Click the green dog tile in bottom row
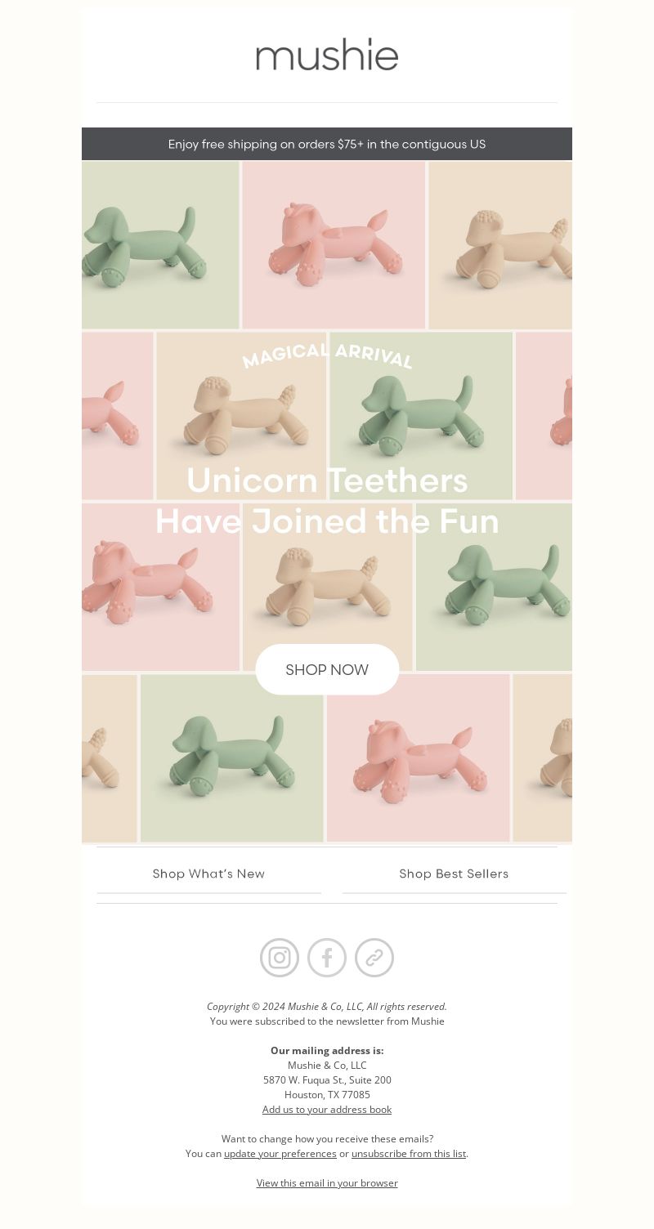Image resolution: width=654 pixels, height=1229 pixels. tap(232, 758)
